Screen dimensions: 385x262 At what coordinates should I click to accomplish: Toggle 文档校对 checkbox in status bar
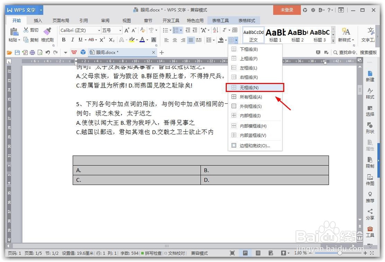[x=174, y=253]
